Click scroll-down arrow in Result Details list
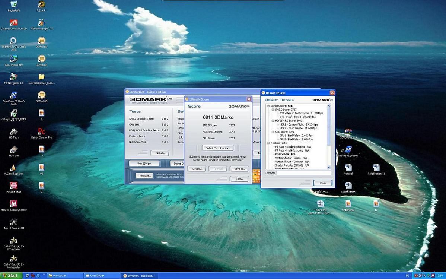The width and height of the screenshot is (446, 279). [329, 167]
